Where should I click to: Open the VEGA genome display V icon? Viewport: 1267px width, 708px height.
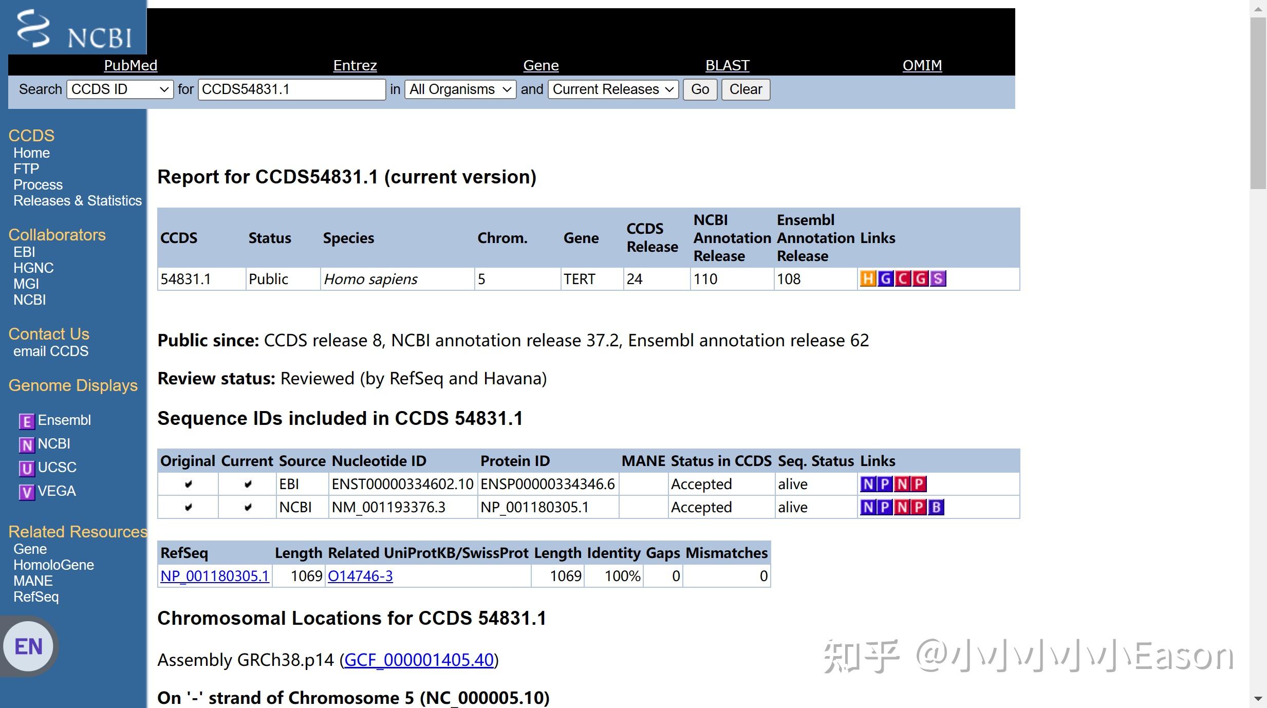(x=27, y=492)
